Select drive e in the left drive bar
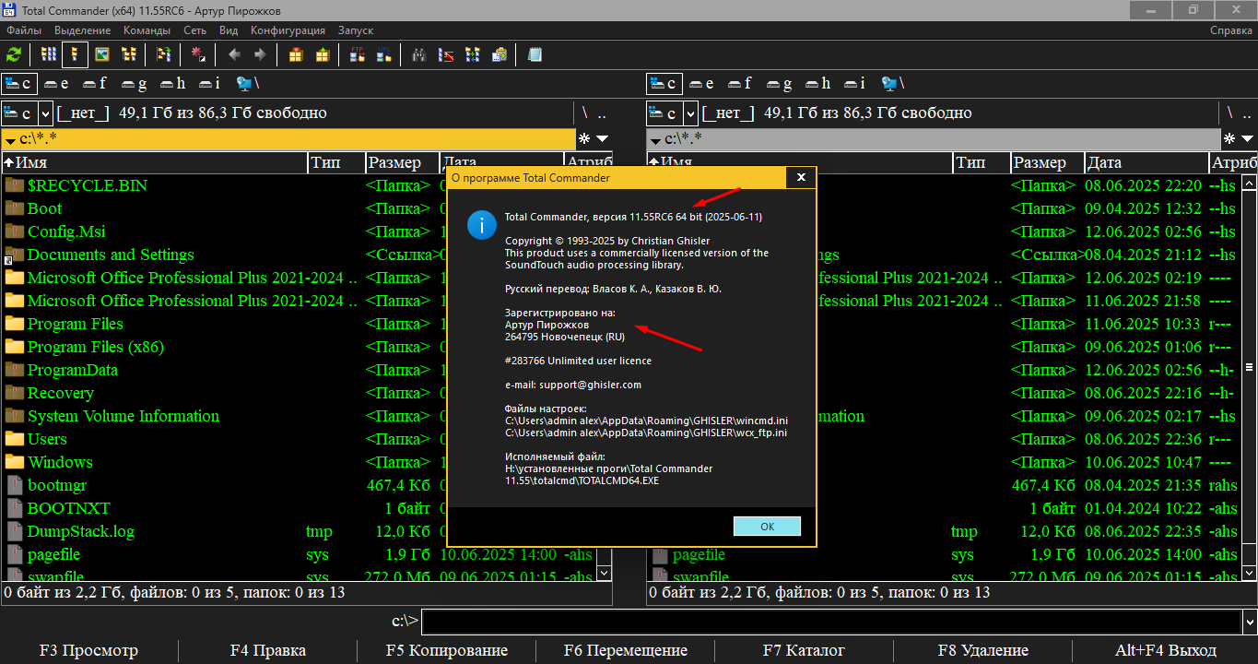The image size is (1258, 664). (57, 84)
